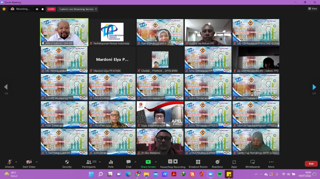Click the red End meeting button
The image size is (320, 179).
coord(311,164)
